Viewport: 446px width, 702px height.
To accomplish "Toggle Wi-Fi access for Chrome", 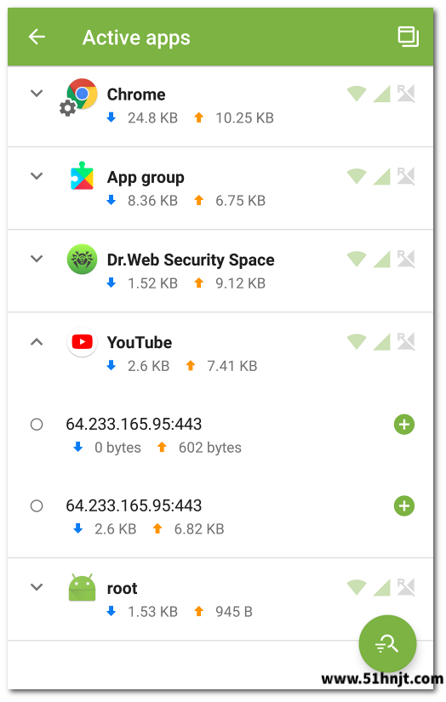I will (x=357, y=94).
